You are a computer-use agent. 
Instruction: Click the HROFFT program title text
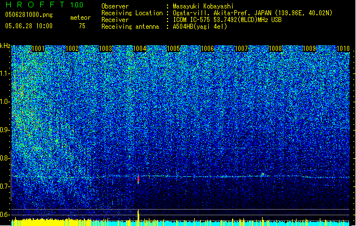tap(35, 5)
